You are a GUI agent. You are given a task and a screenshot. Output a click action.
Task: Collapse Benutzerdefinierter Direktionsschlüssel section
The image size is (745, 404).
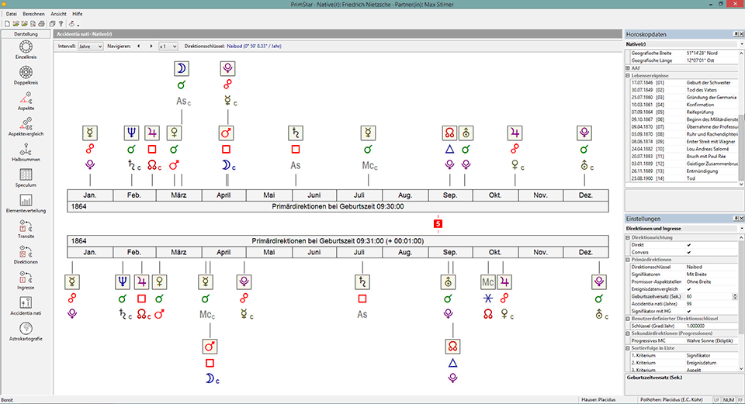[628, 319]
